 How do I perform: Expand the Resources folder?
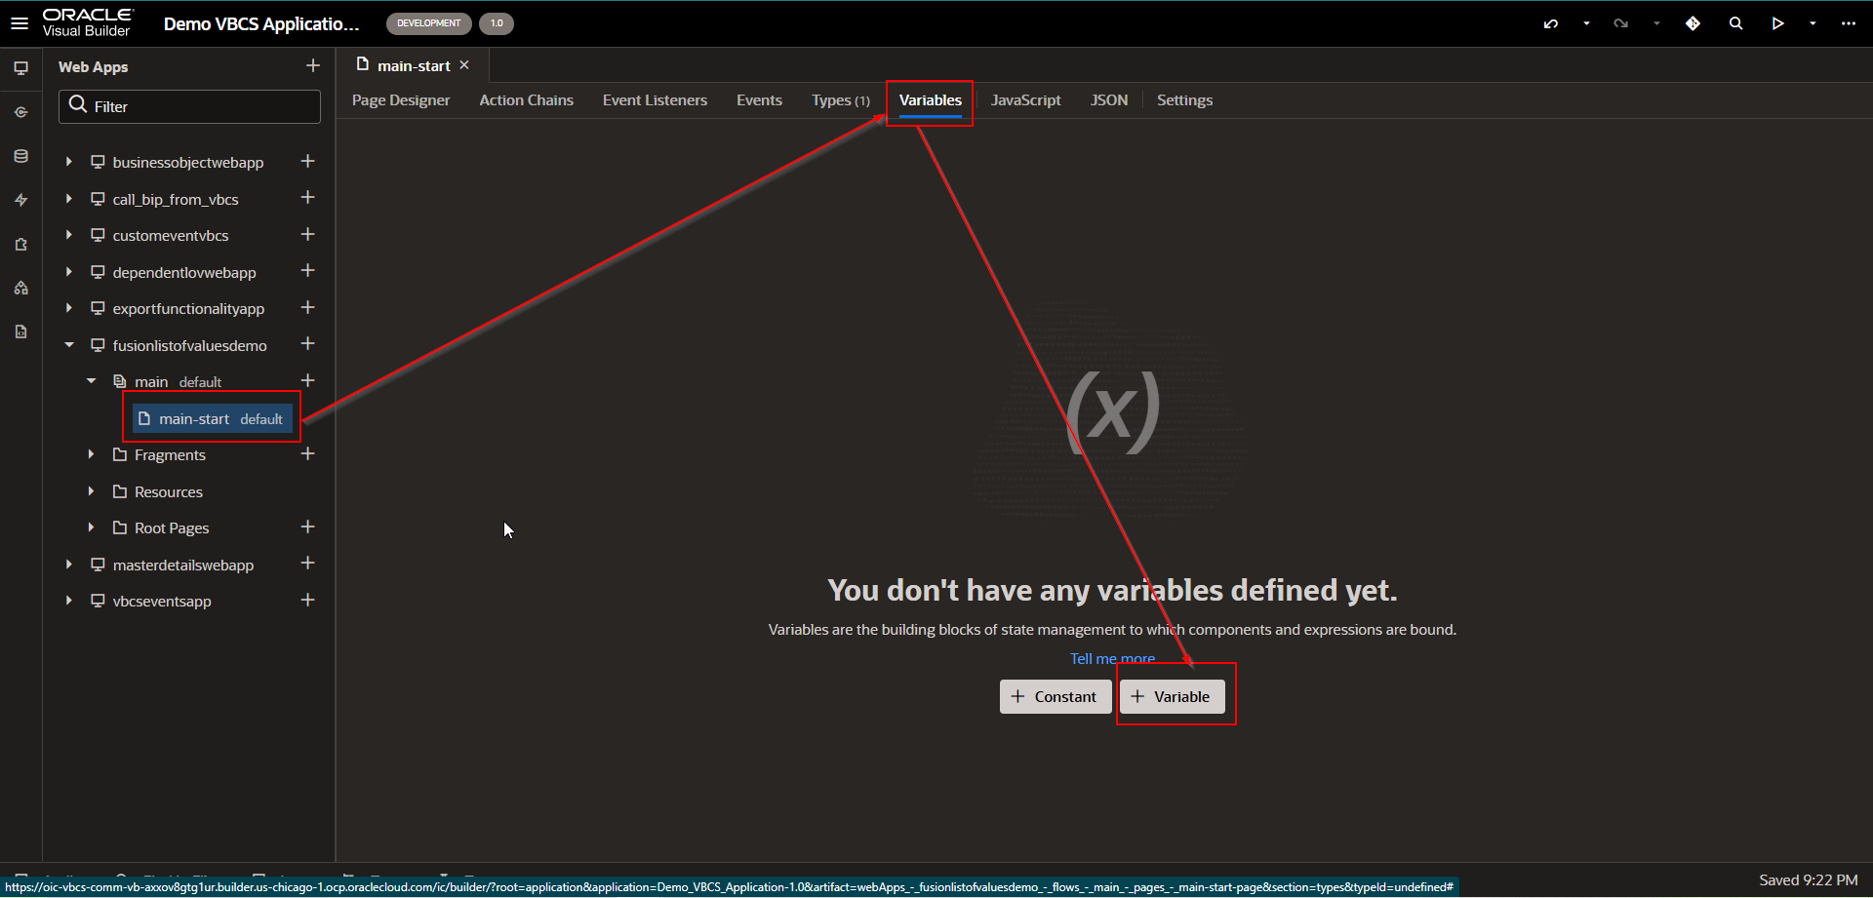[x=91, y=491]
